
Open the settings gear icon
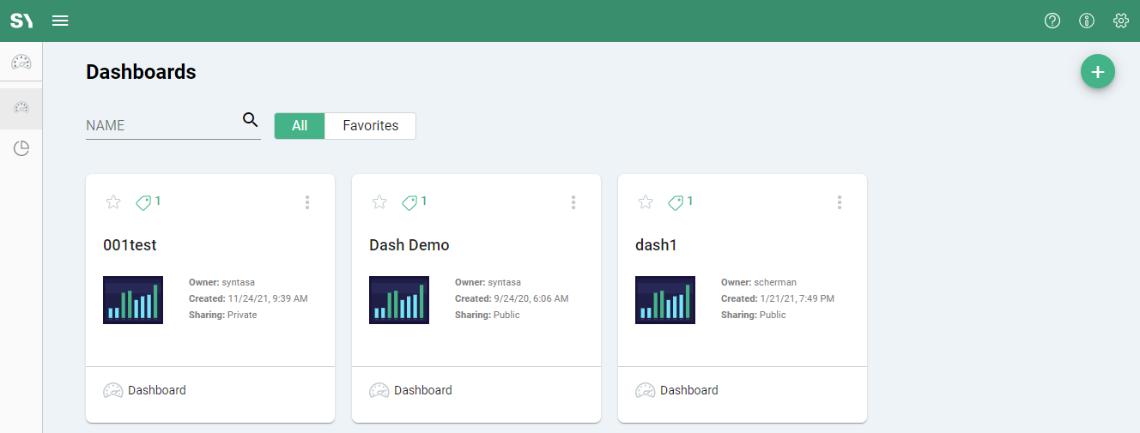tap(1120, 21)
